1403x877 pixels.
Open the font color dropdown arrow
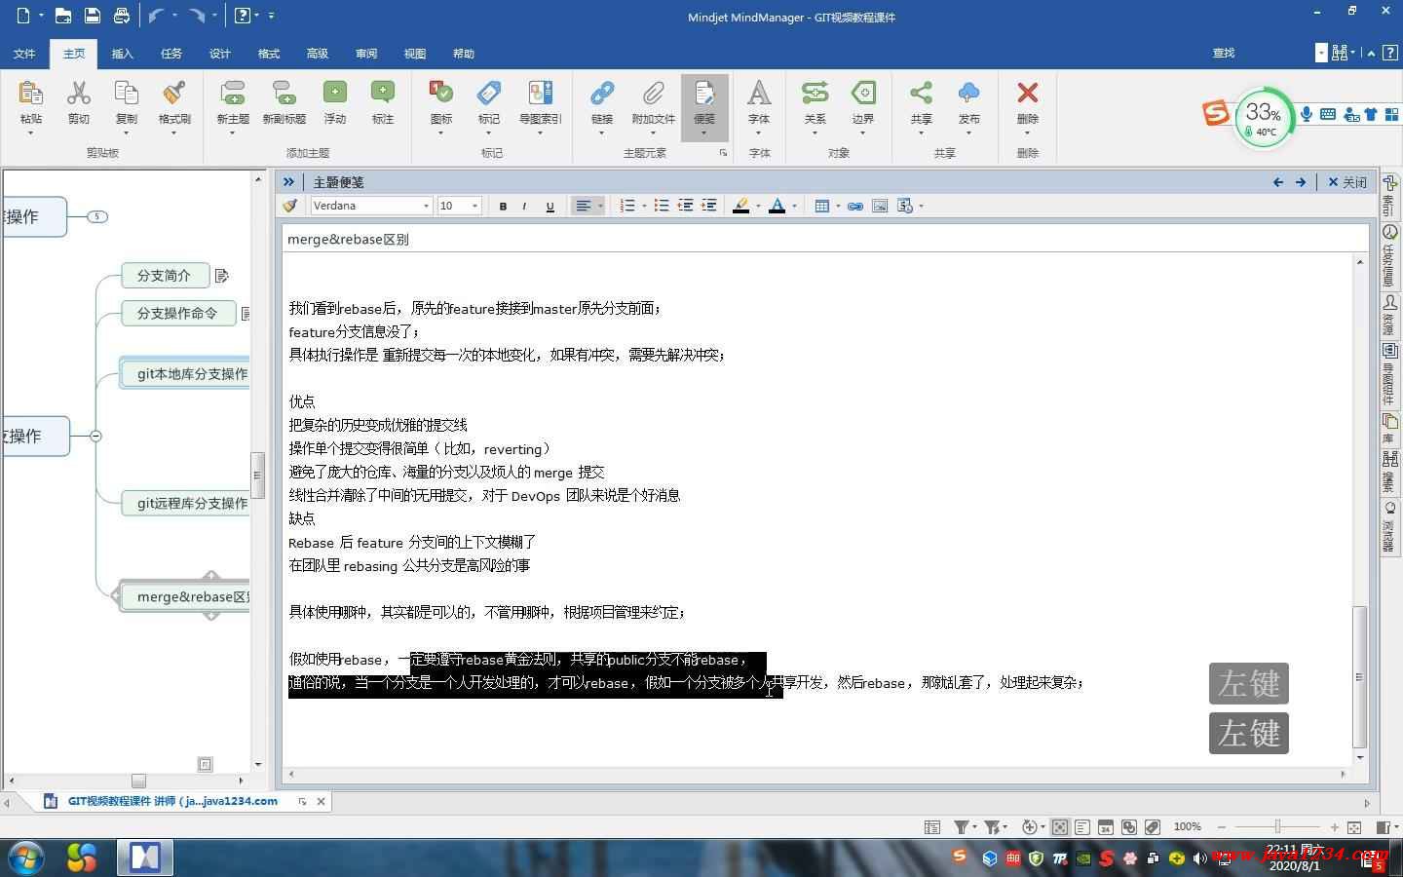coord(795,207)
